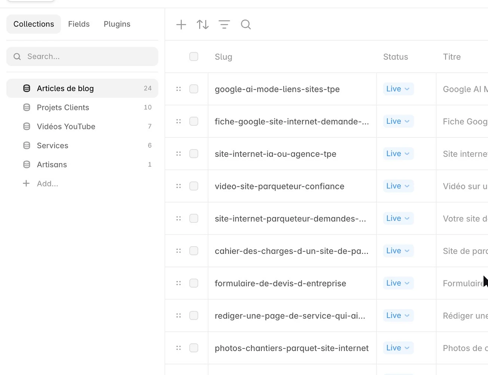Click drag handle of video-site-parqueteur-confiance row
Image resolution: width=488 pixels, height=375 pixels.
[x=179, y=186]
